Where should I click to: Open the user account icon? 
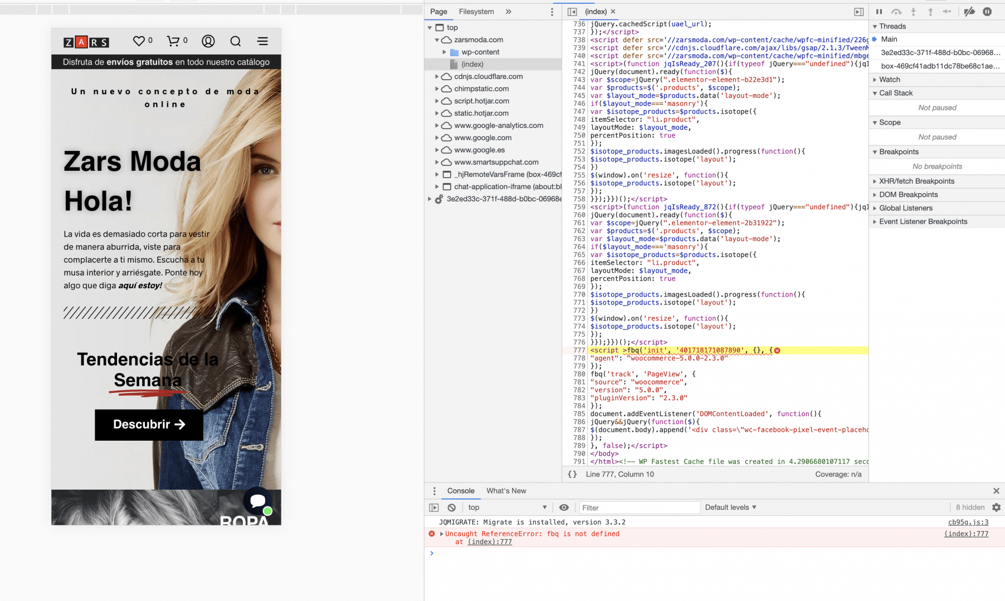pos(208,41)
